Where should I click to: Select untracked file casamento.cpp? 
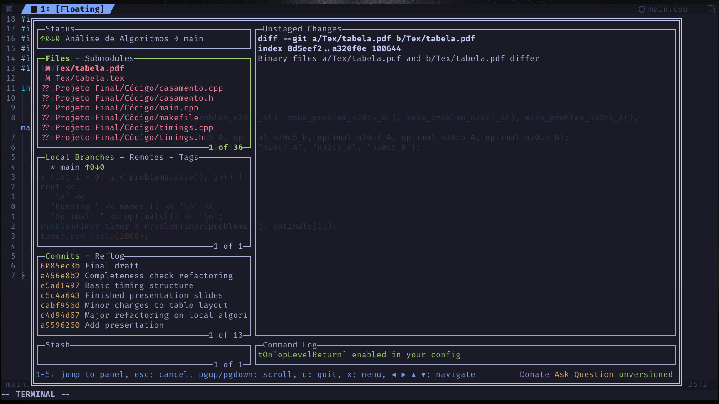(x=139, y=88)
